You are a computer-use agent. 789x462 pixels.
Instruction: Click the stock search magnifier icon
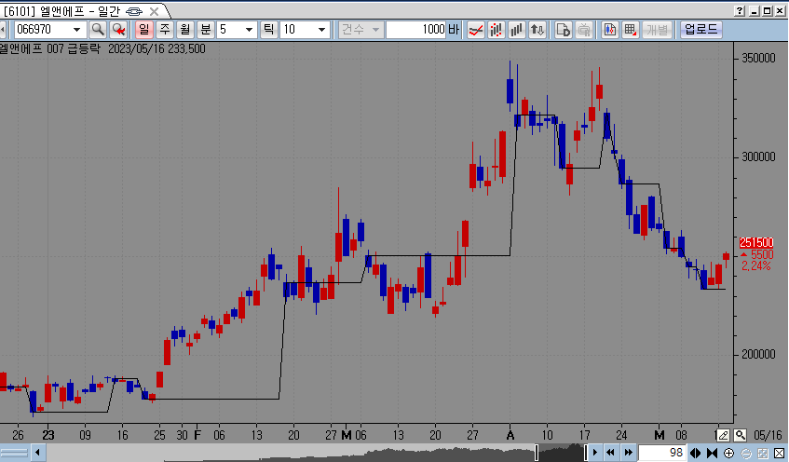pyautogui.click(x=97, y=30)
